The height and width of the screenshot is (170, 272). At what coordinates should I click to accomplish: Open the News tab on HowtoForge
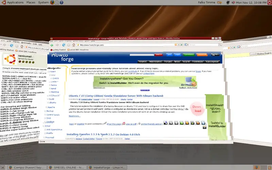tap(177, 62)
